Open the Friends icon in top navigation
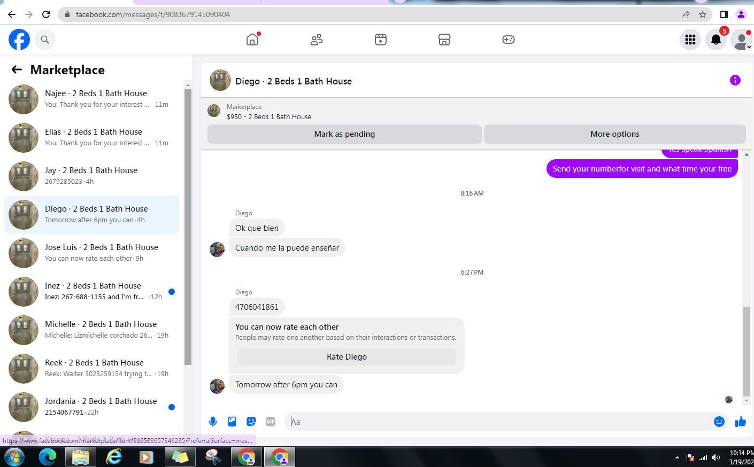 click(x=317, y=40)
